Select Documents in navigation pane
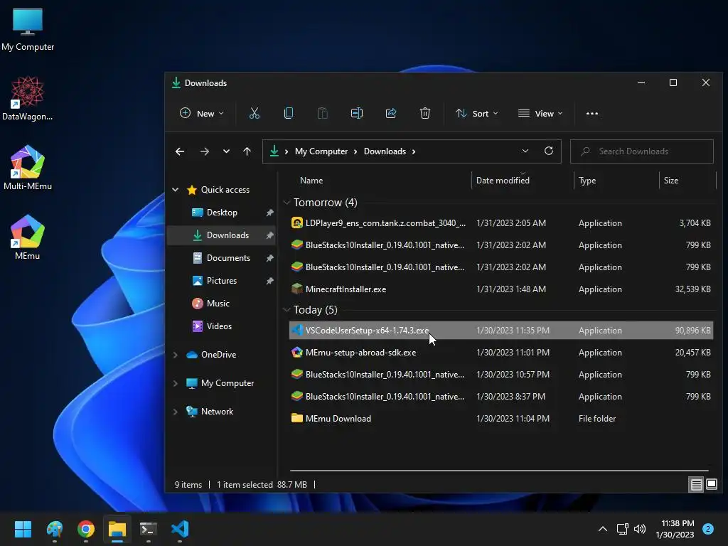The width and height of the screenshot is (728, 546). point(222,257)
